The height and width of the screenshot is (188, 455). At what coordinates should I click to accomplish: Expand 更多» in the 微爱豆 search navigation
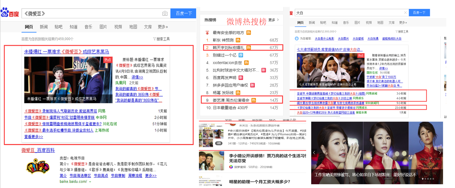coord(163,27)
